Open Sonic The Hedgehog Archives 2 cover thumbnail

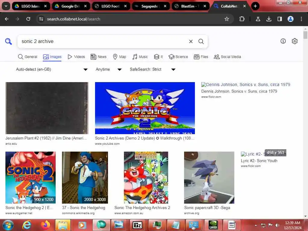pos(146,177)
